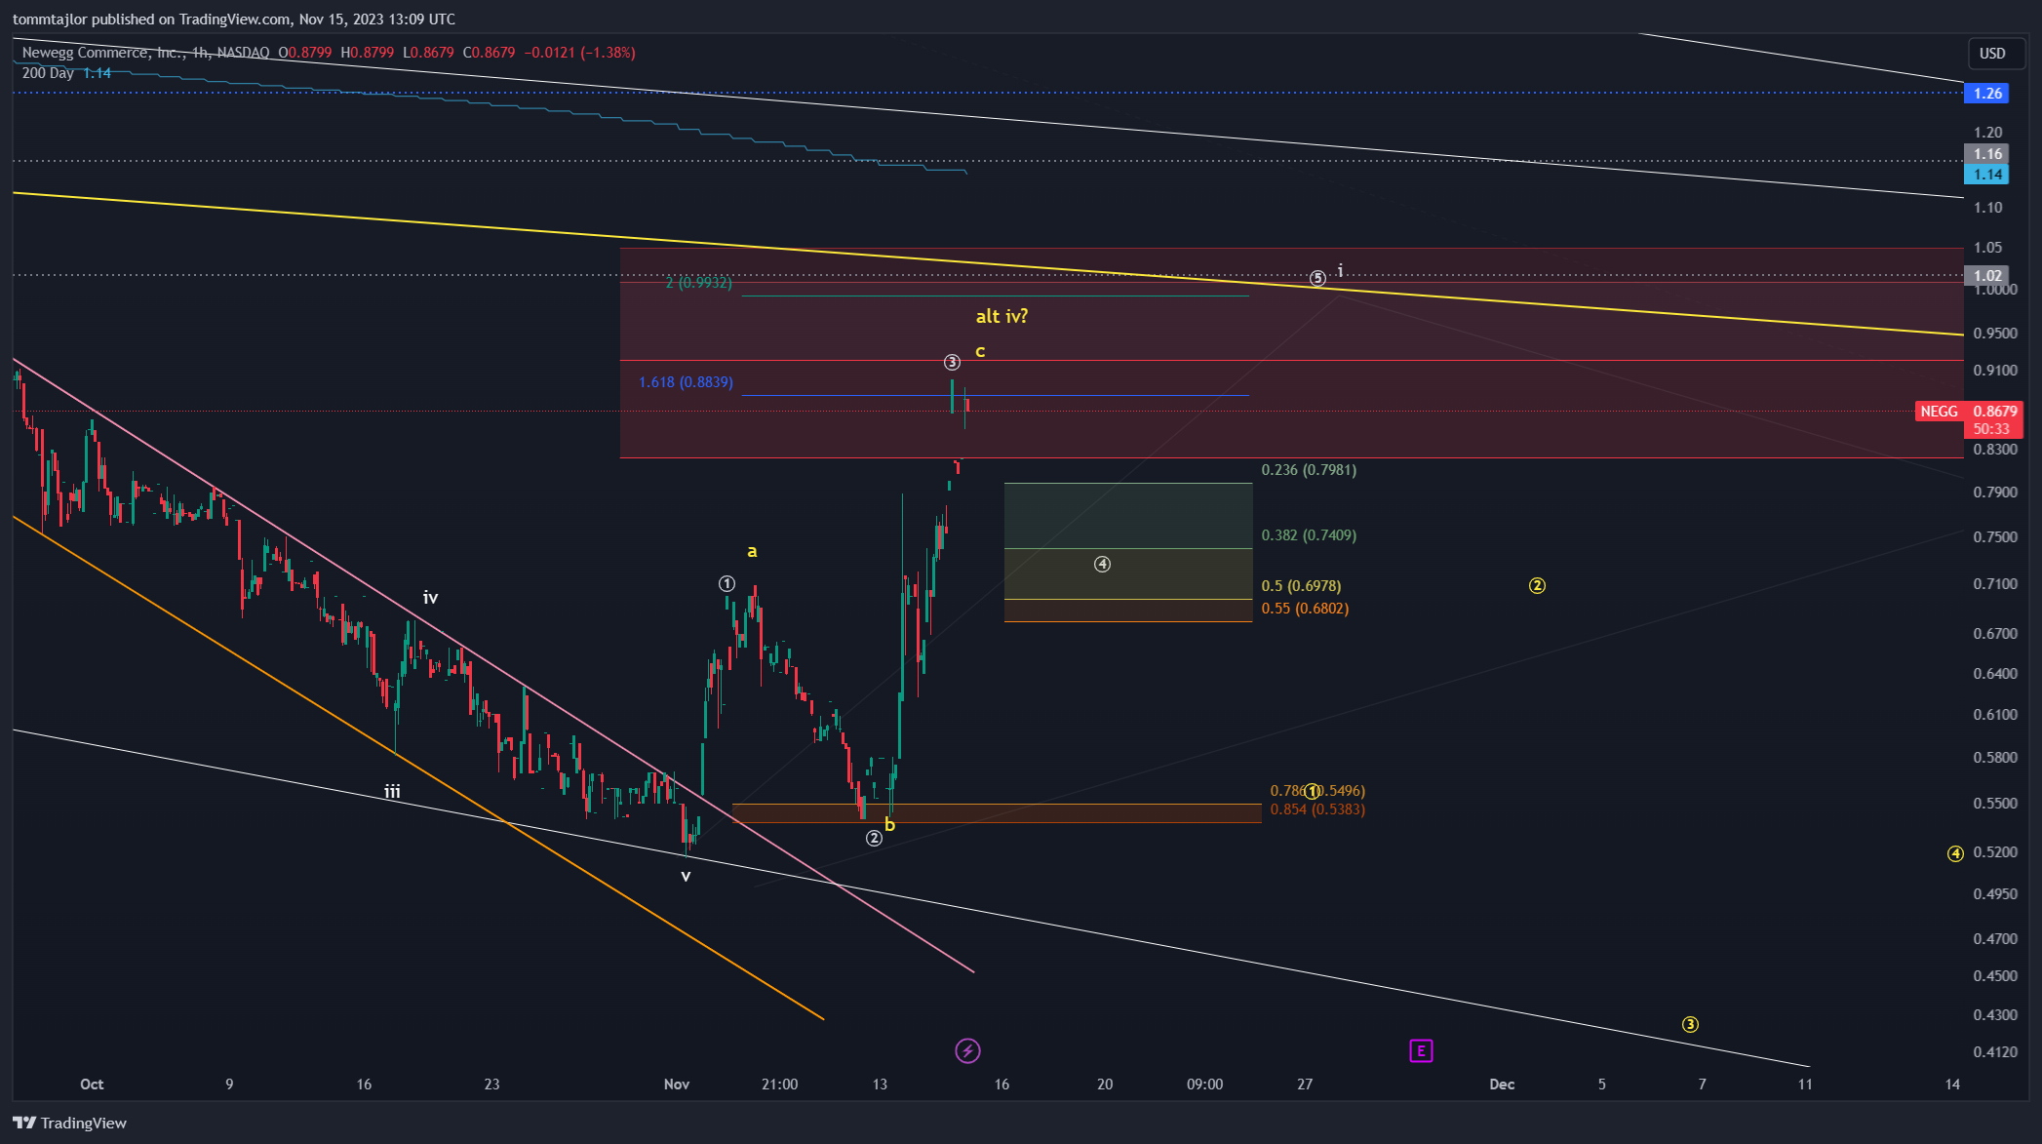Click the circled 3 wave label near c

tap(952, 363)
